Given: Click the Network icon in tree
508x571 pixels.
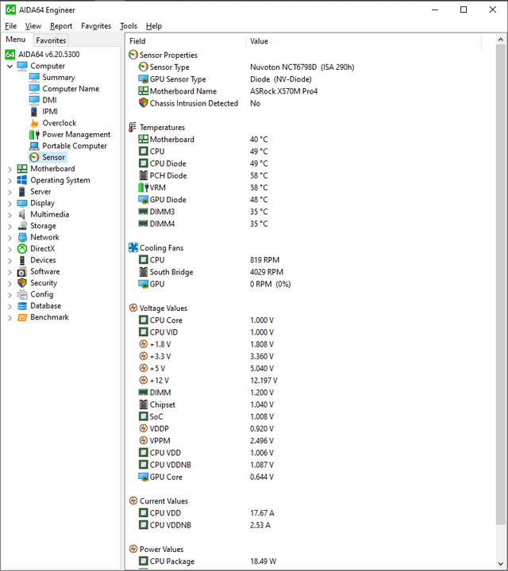Looking at the screenshot, I should 22,237.
